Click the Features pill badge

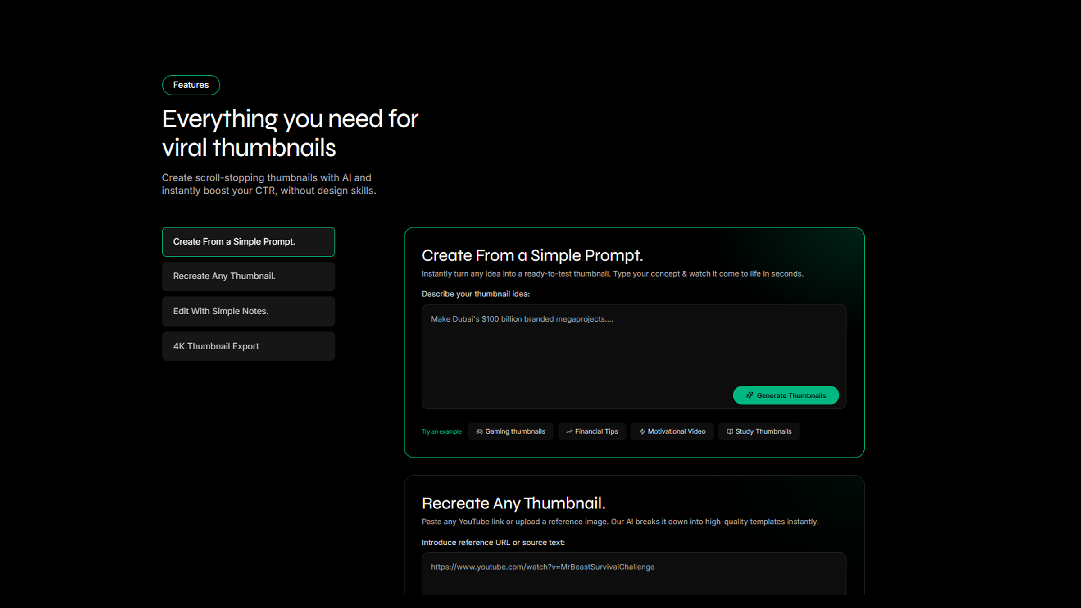(191, 85)
